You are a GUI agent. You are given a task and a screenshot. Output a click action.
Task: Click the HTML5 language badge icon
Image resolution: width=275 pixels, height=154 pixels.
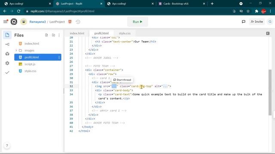tap(70, 22)
